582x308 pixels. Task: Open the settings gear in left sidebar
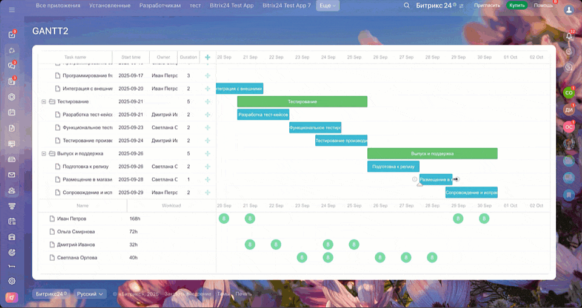coord(12,281)
